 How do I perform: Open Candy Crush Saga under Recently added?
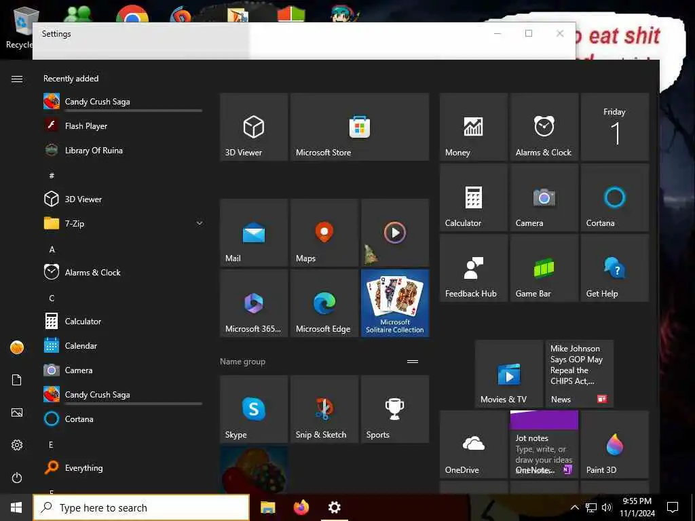(x=124, y=102)
